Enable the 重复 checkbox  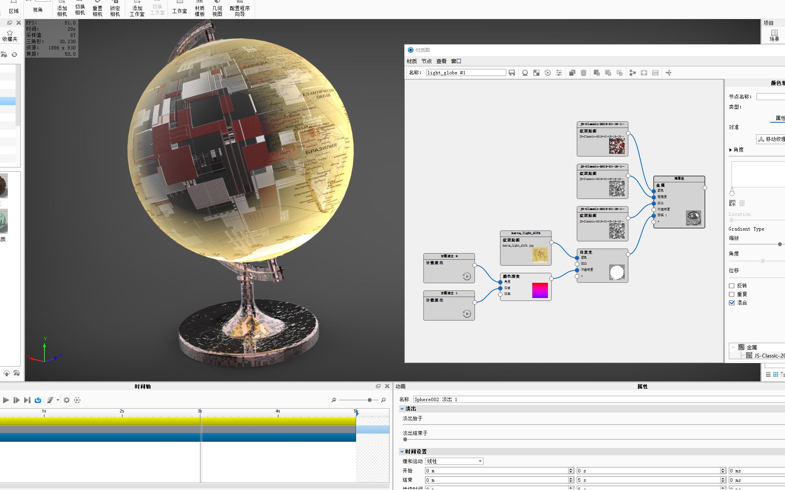point(732,294)
